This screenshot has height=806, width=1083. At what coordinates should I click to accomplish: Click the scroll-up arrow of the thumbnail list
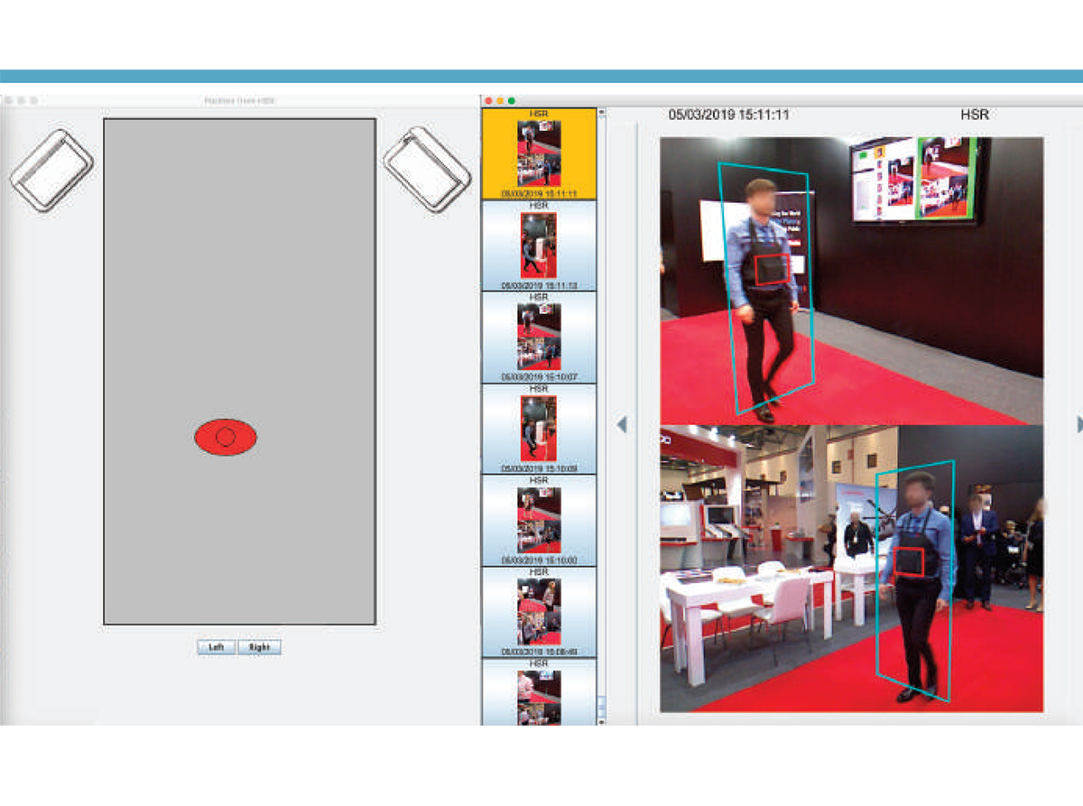602,113
